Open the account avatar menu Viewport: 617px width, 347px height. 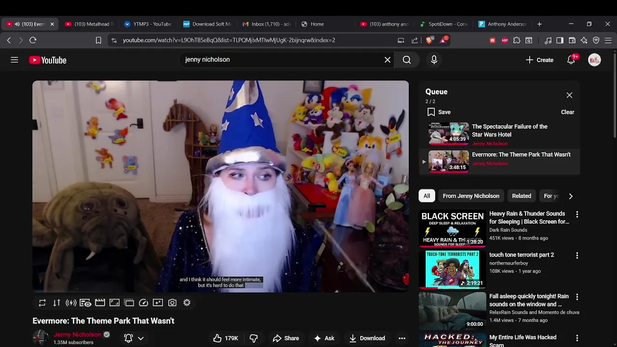[594, 60]
